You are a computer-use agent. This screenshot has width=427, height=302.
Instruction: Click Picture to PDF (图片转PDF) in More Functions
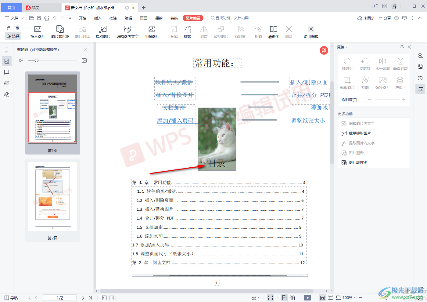(354, 162)
